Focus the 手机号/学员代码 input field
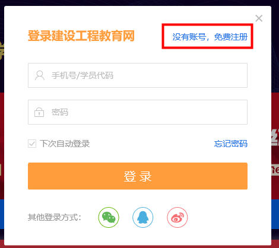This screenshot has height=248, width=279. (x=138, y=75)
